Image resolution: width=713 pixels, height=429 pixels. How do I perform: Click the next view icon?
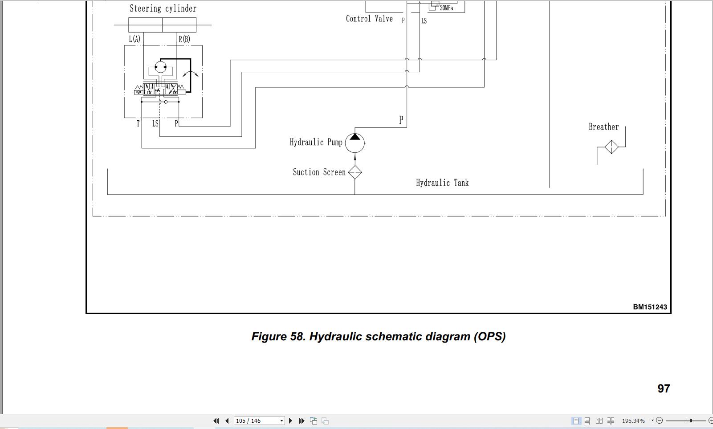[325, 421]
